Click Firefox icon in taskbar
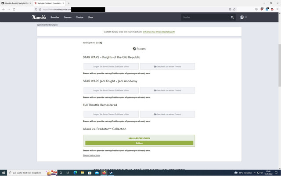This screenshot has height=177, width=281. [104, 173]
